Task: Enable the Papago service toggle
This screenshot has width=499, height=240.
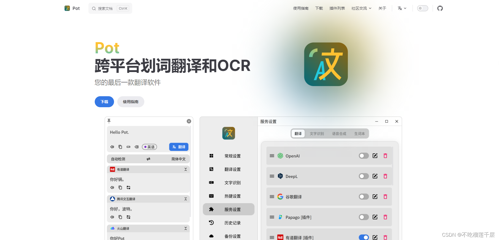Action: click(364, 217)
